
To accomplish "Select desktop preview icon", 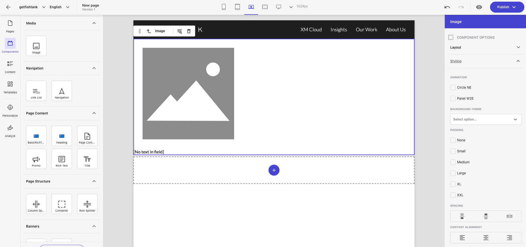I will click(x=278, y=7).
